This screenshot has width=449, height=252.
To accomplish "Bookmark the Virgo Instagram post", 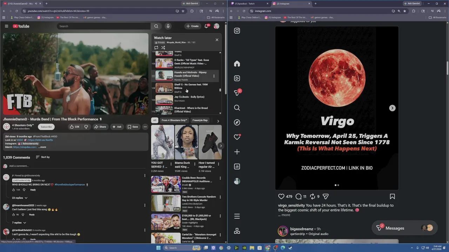I will point(392,196).
